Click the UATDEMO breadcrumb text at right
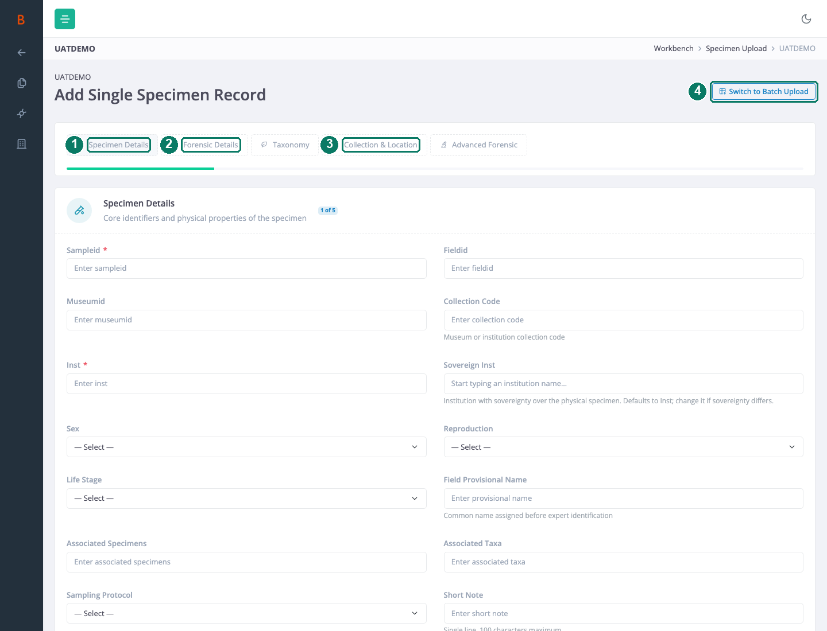 (797, 49)
